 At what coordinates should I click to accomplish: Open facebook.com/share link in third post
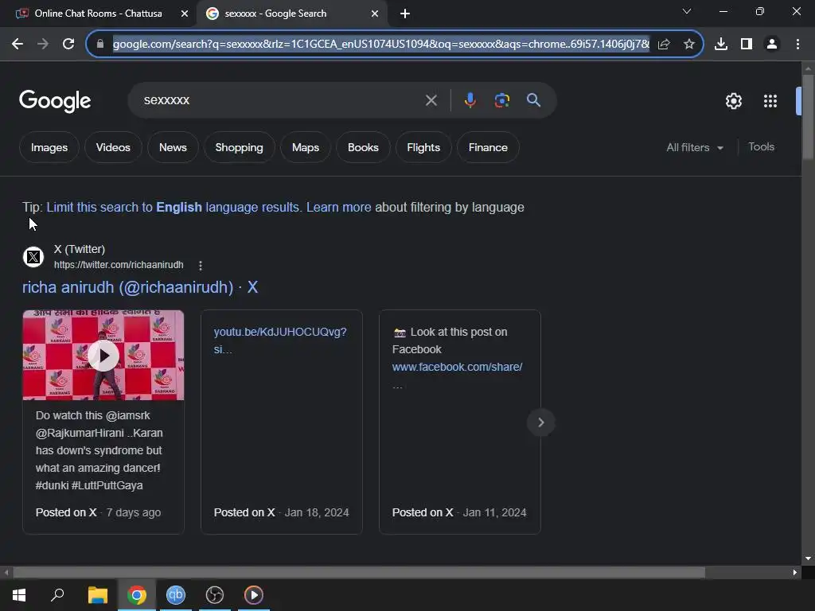pyautogui.click(x=458, y=367)
